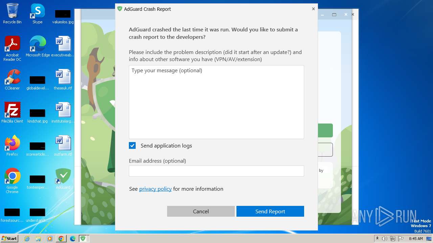Open File Explorer taskbar icon
The image size is (433, 243).
click(x=38, y=239)
